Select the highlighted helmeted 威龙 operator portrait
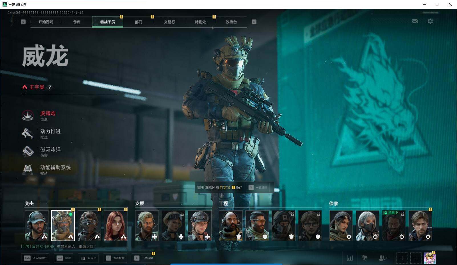Viewport: 457px width, 265px height. click(63, 225)
